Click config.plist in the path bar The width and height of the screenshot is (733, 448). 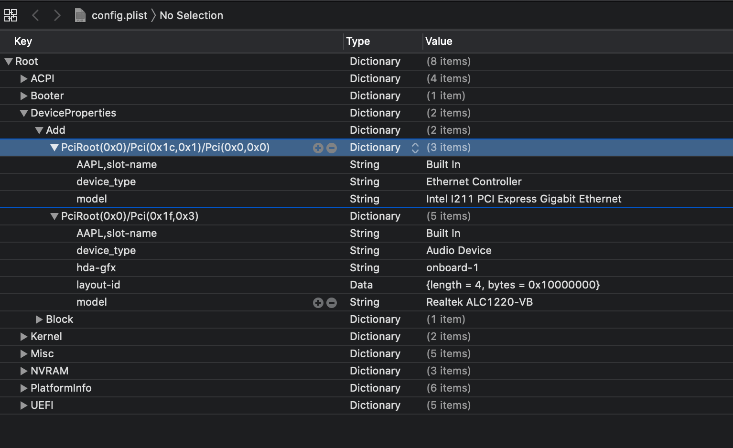point(119,15)
